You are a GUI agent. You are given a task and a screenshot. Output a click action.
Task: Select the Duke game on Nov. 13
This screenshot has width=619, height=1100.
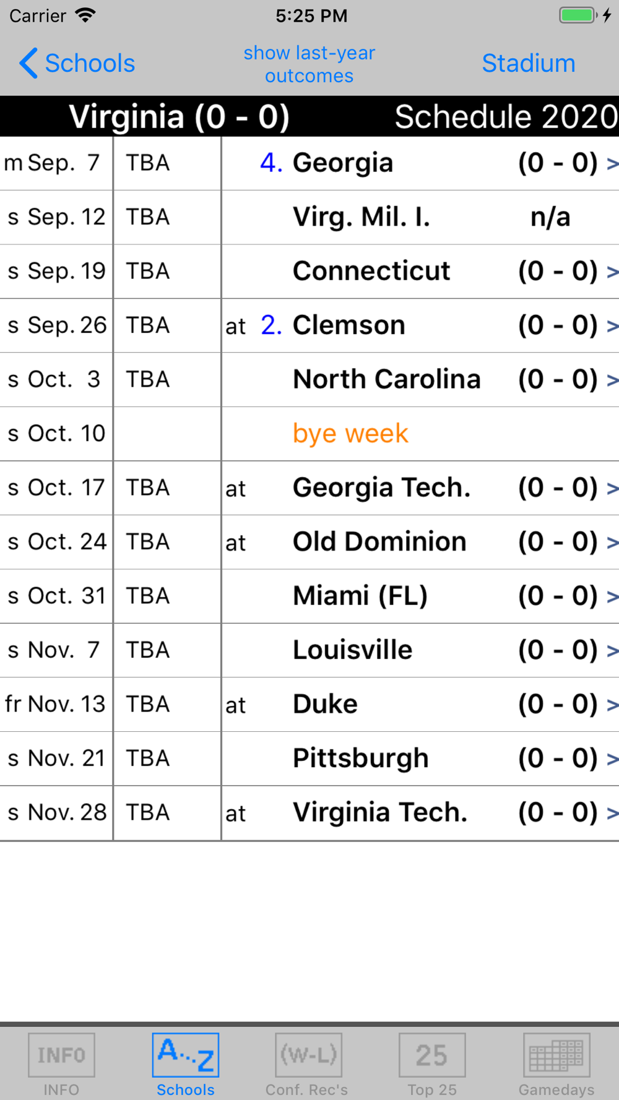(309, 705)
